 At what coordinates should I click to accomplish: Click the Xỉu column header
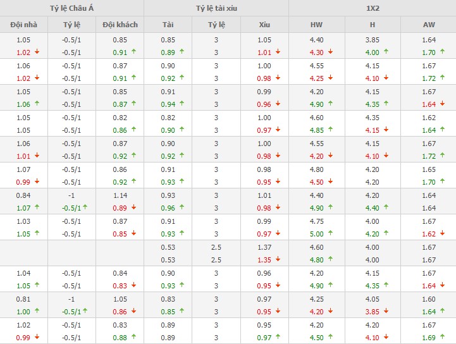264,25
